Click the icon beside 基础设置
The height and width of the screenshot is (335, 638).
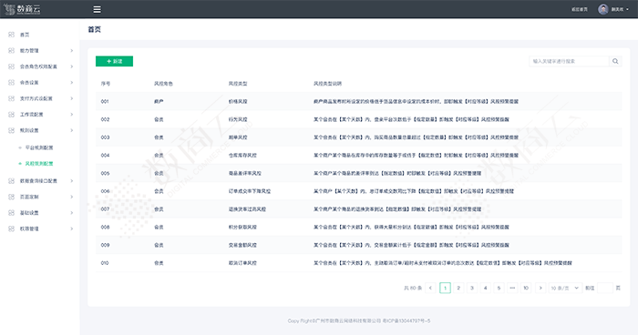coord(11,213)
